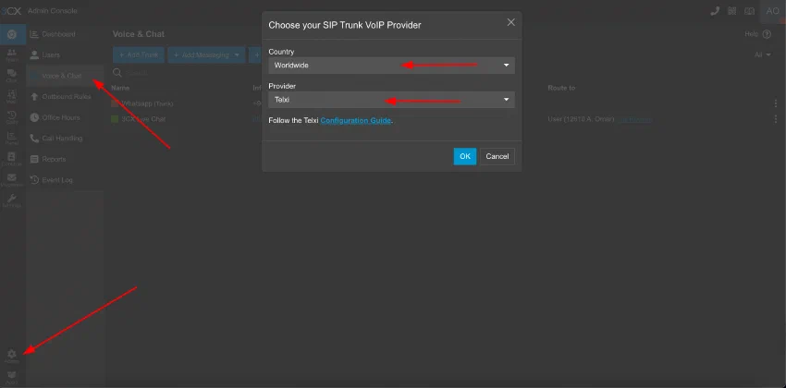The image size is (786, 388).
Task: Open the Chat section in the left rail
Action: (x=11, y=76)
